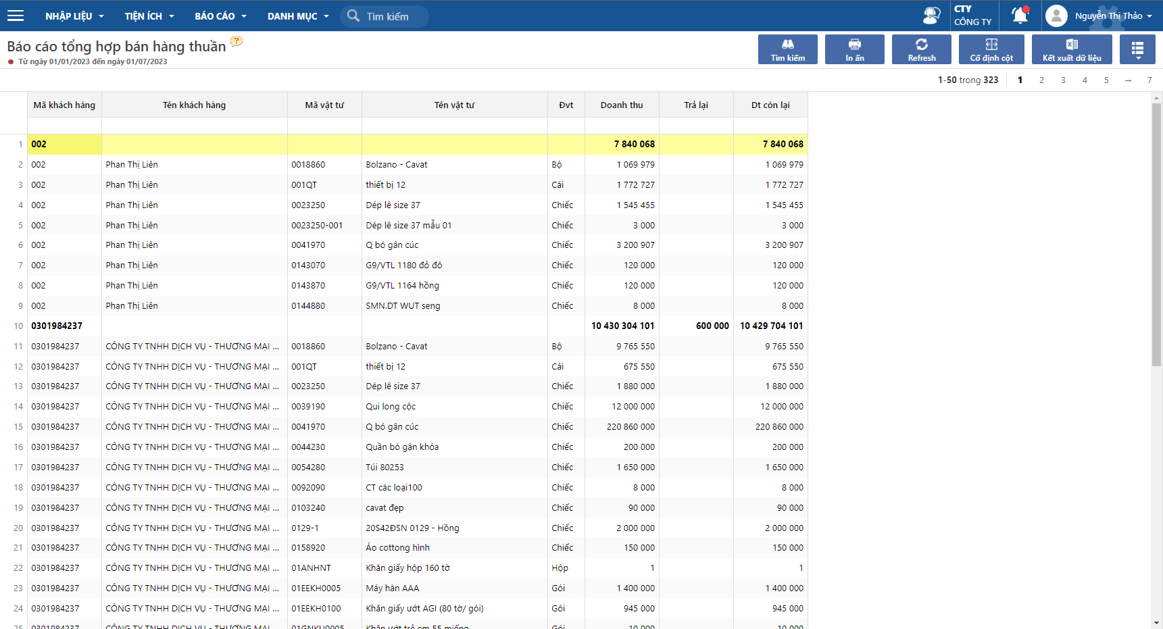Sort by Doanh thu column header

pyautogui.click(x=622, y=105)
